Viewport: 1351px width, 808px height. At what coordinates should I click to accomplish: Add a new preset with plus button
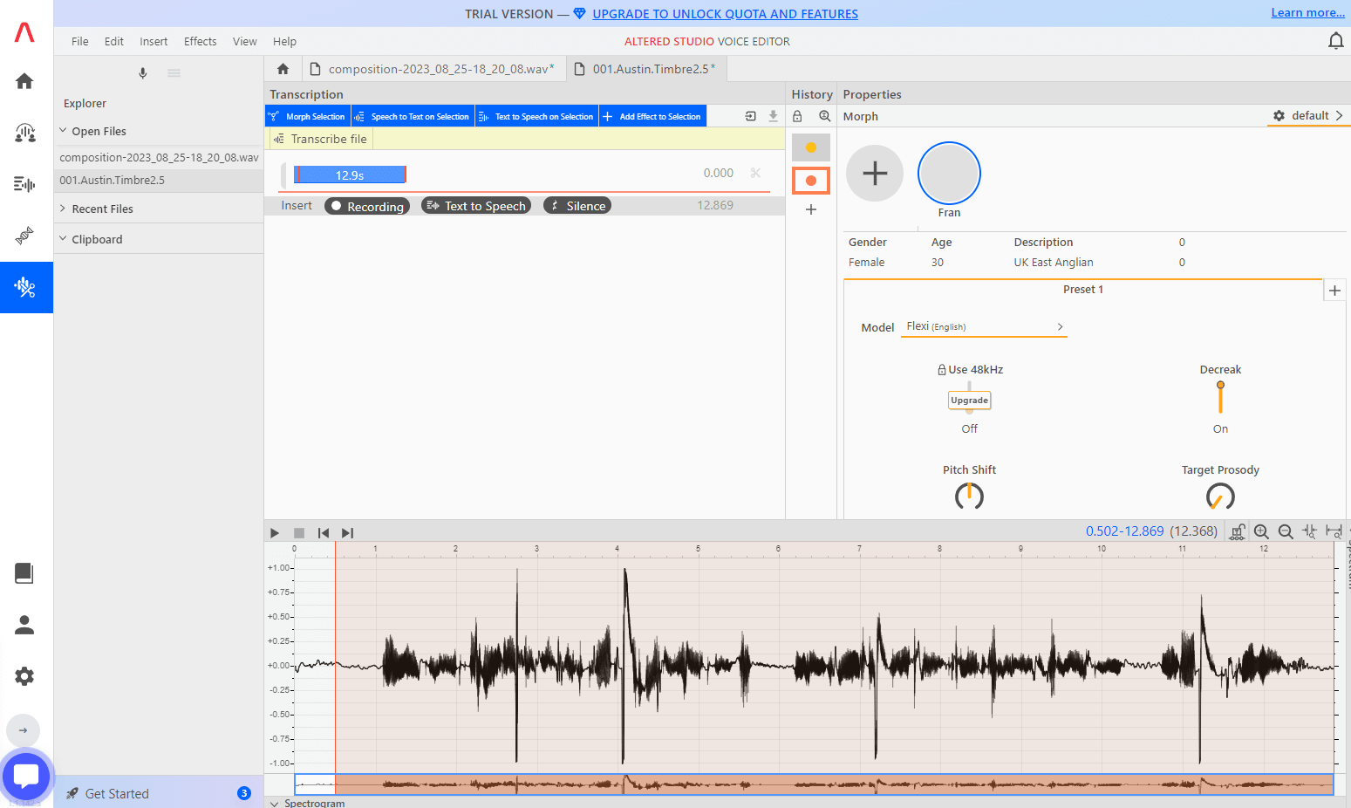1334,291
